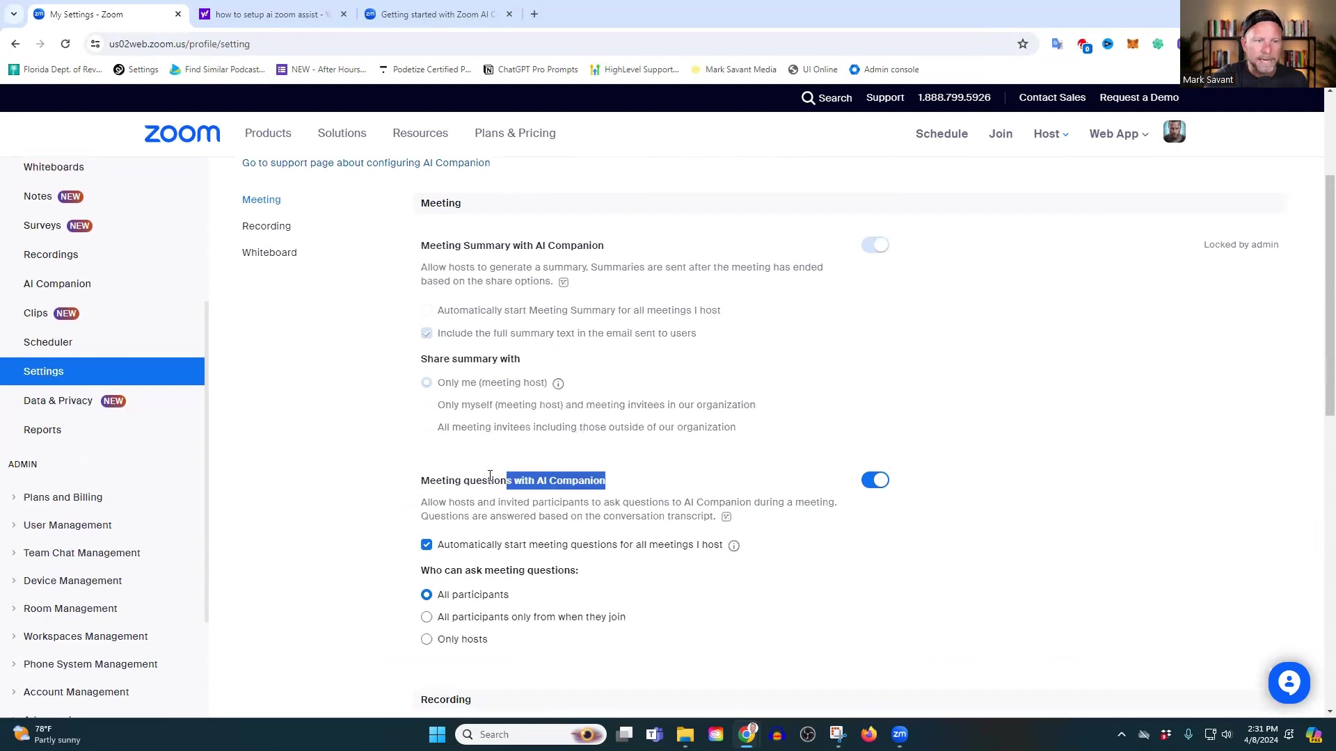Image resolution: width=1336 pixels, height=751 pixels.
Task: Open the chat assistant bubble icon
Action: [1289, 683]
